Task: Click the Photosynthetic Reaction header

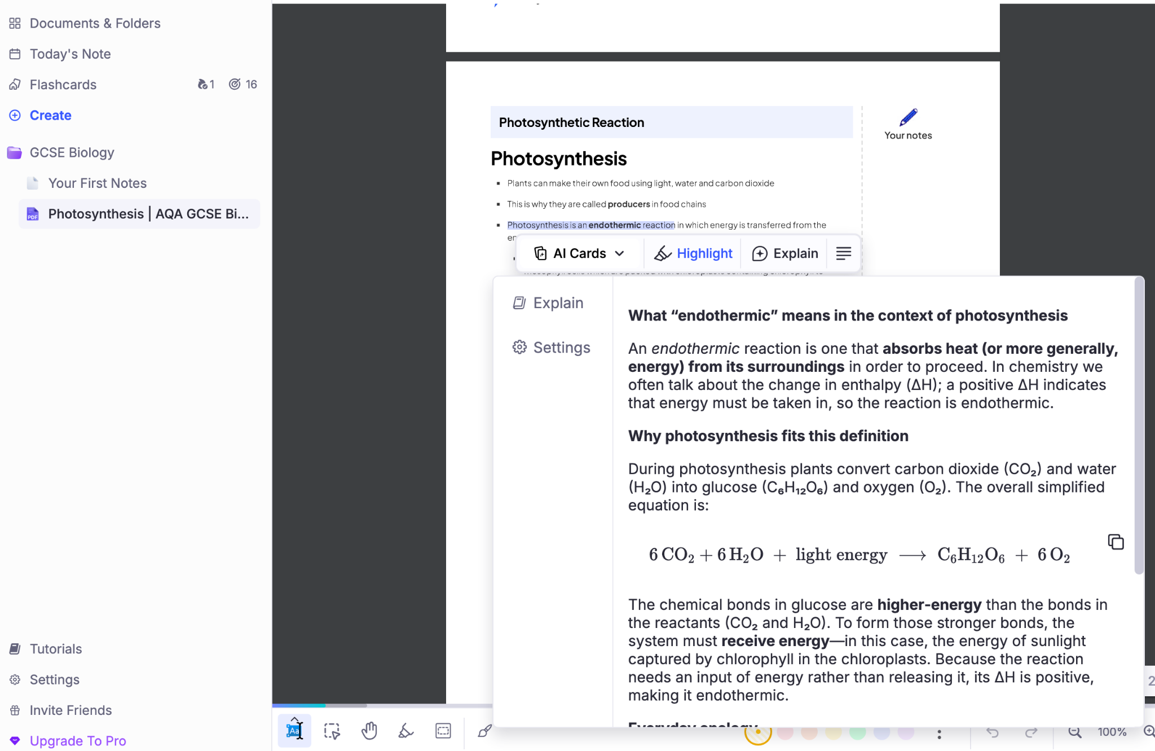Action: (671, 122)
